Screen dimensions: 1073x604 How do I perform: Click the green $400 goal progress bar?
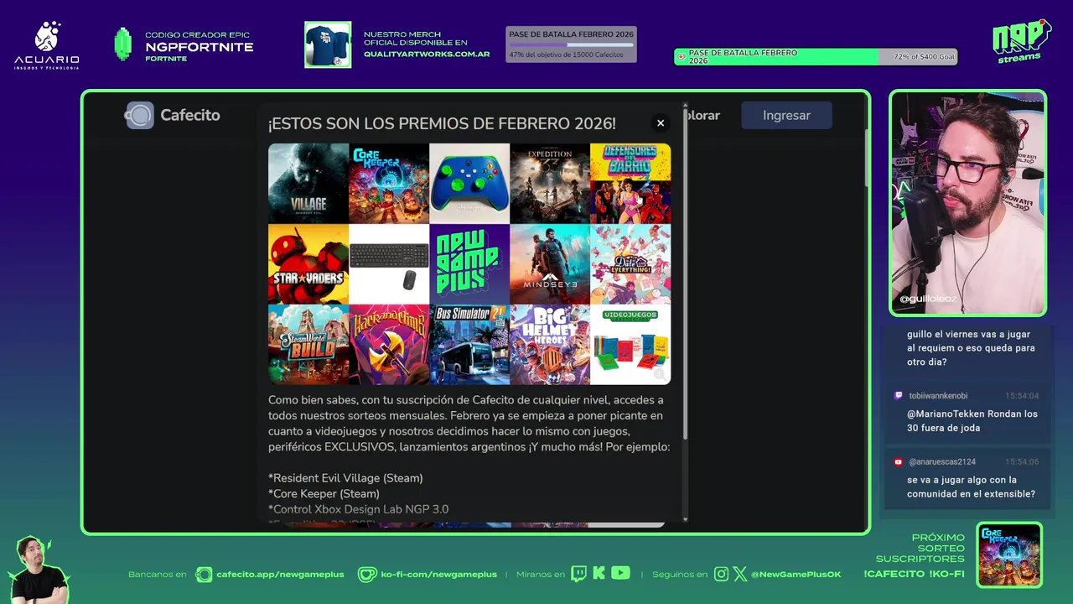coord(816,57)
